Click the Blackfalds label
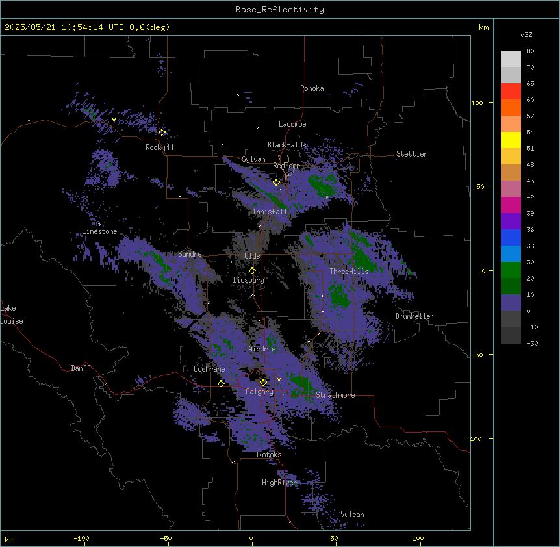The width and height of the screenshot is (560, 547). [286, 145]
